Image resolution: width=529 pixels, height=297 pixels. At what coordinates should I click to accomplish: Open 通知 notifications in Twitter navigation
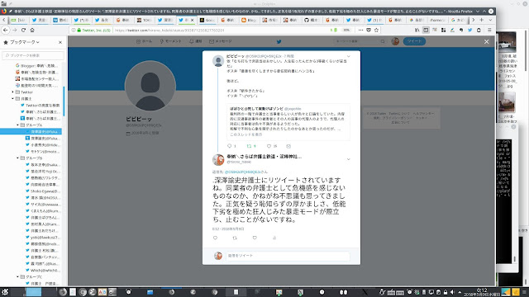click(195, 41)
